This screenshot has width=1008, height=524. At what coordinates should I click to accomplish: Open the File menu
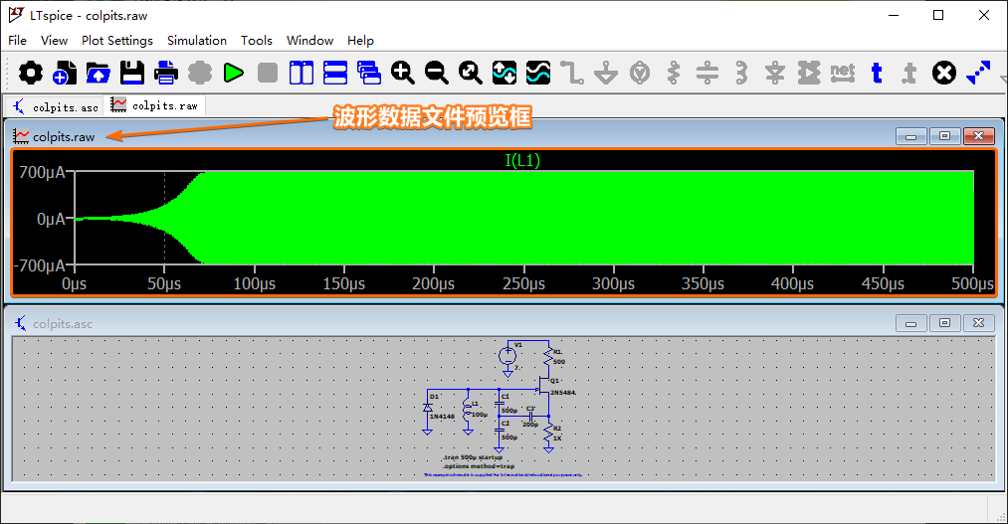tap(17, 41)
